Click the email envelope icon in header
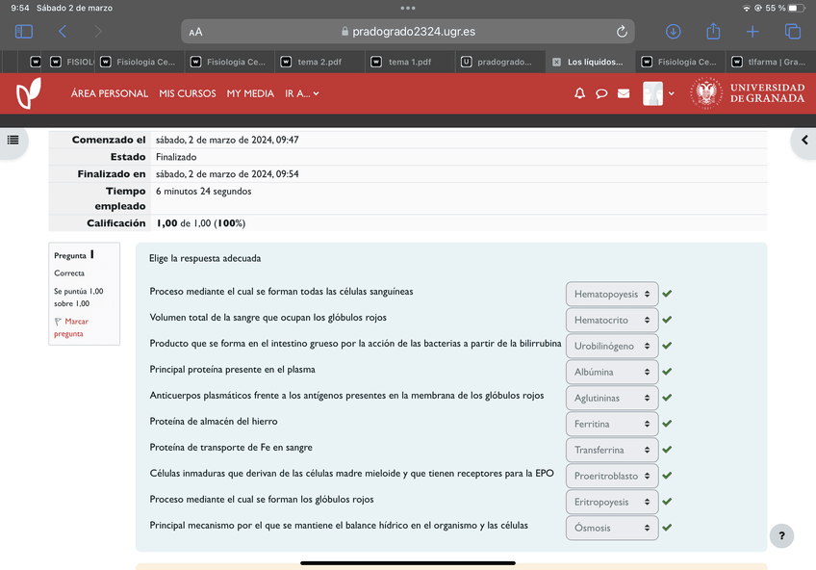816x570 pixels. [x=624, y=93]
